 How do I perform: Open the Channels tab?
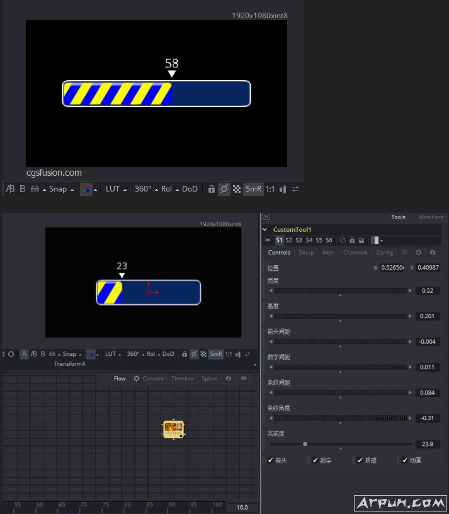pos(355,253)
